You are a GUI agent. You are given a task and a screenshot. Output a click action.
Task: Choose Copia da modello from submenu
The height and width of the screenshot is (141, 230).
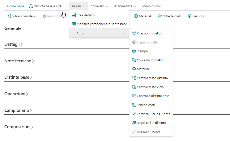click(x=151, y=60)
